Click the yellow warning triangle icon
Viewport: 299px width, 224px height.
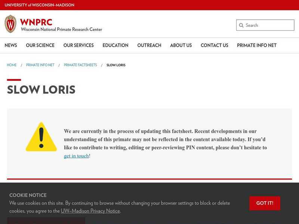[x=41, y=137]
